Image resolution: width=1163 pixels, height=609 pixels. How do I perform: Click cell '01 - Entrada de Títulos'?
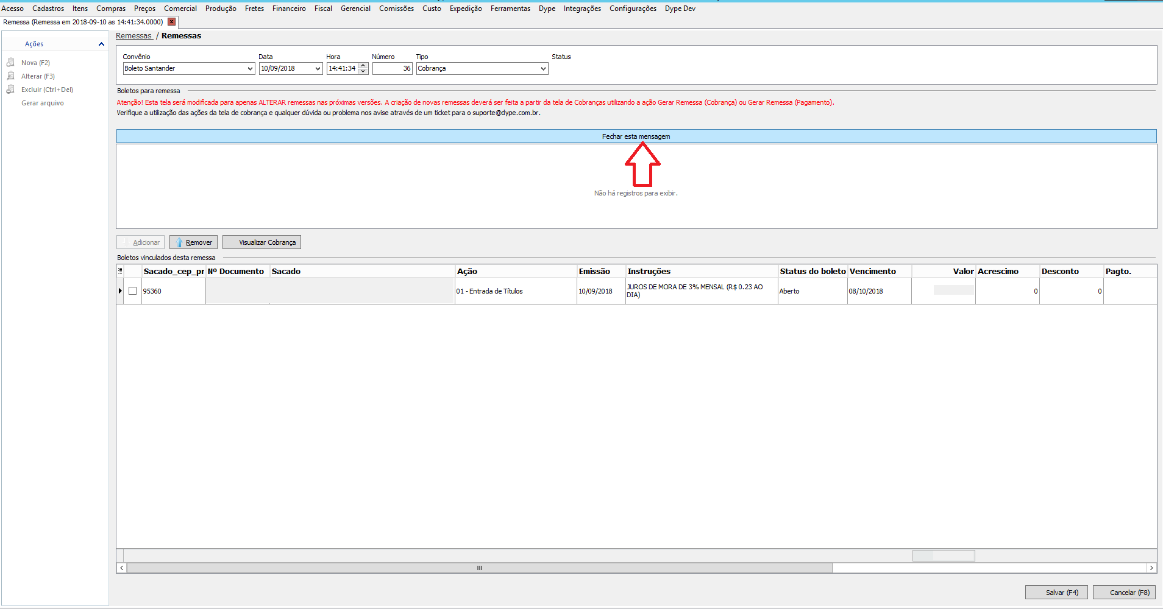click(x=516, y=291)
